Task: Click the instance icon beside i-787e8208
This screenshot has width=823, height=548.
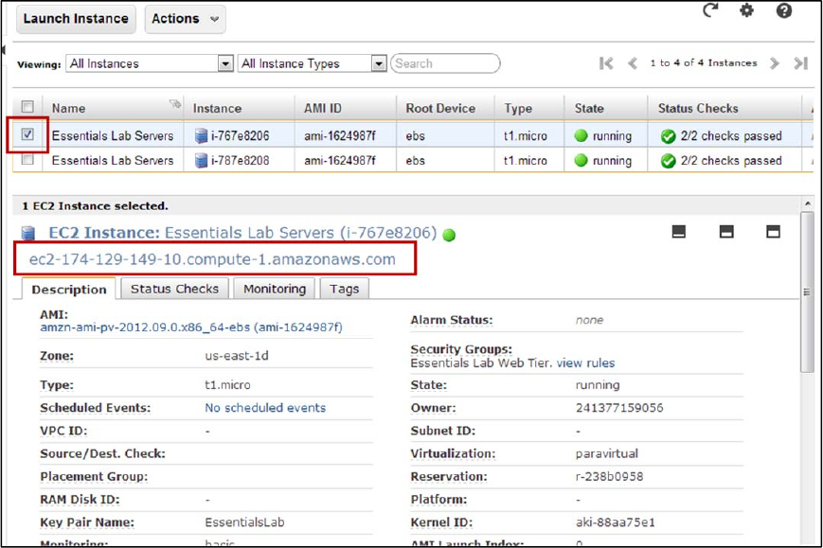Action: [x=201, y=161]
